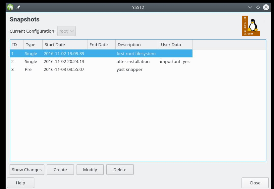Click the YaST chameleon icon in titlebar
This screenshot has width=274, height=189.
point(10,7)
